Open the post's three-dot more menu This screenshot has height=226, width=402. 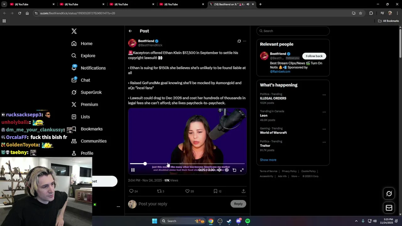pyautogui.click(x=245, y=41)
